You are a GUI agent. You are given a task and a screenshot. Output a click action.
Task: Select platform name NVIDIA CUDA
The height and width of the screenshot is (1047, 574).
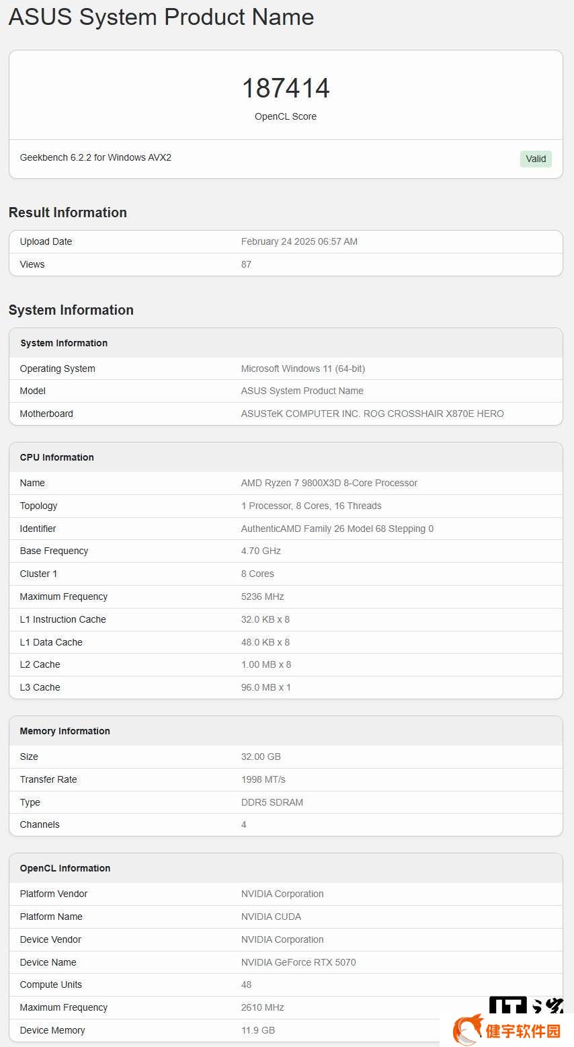pos(271,917)
